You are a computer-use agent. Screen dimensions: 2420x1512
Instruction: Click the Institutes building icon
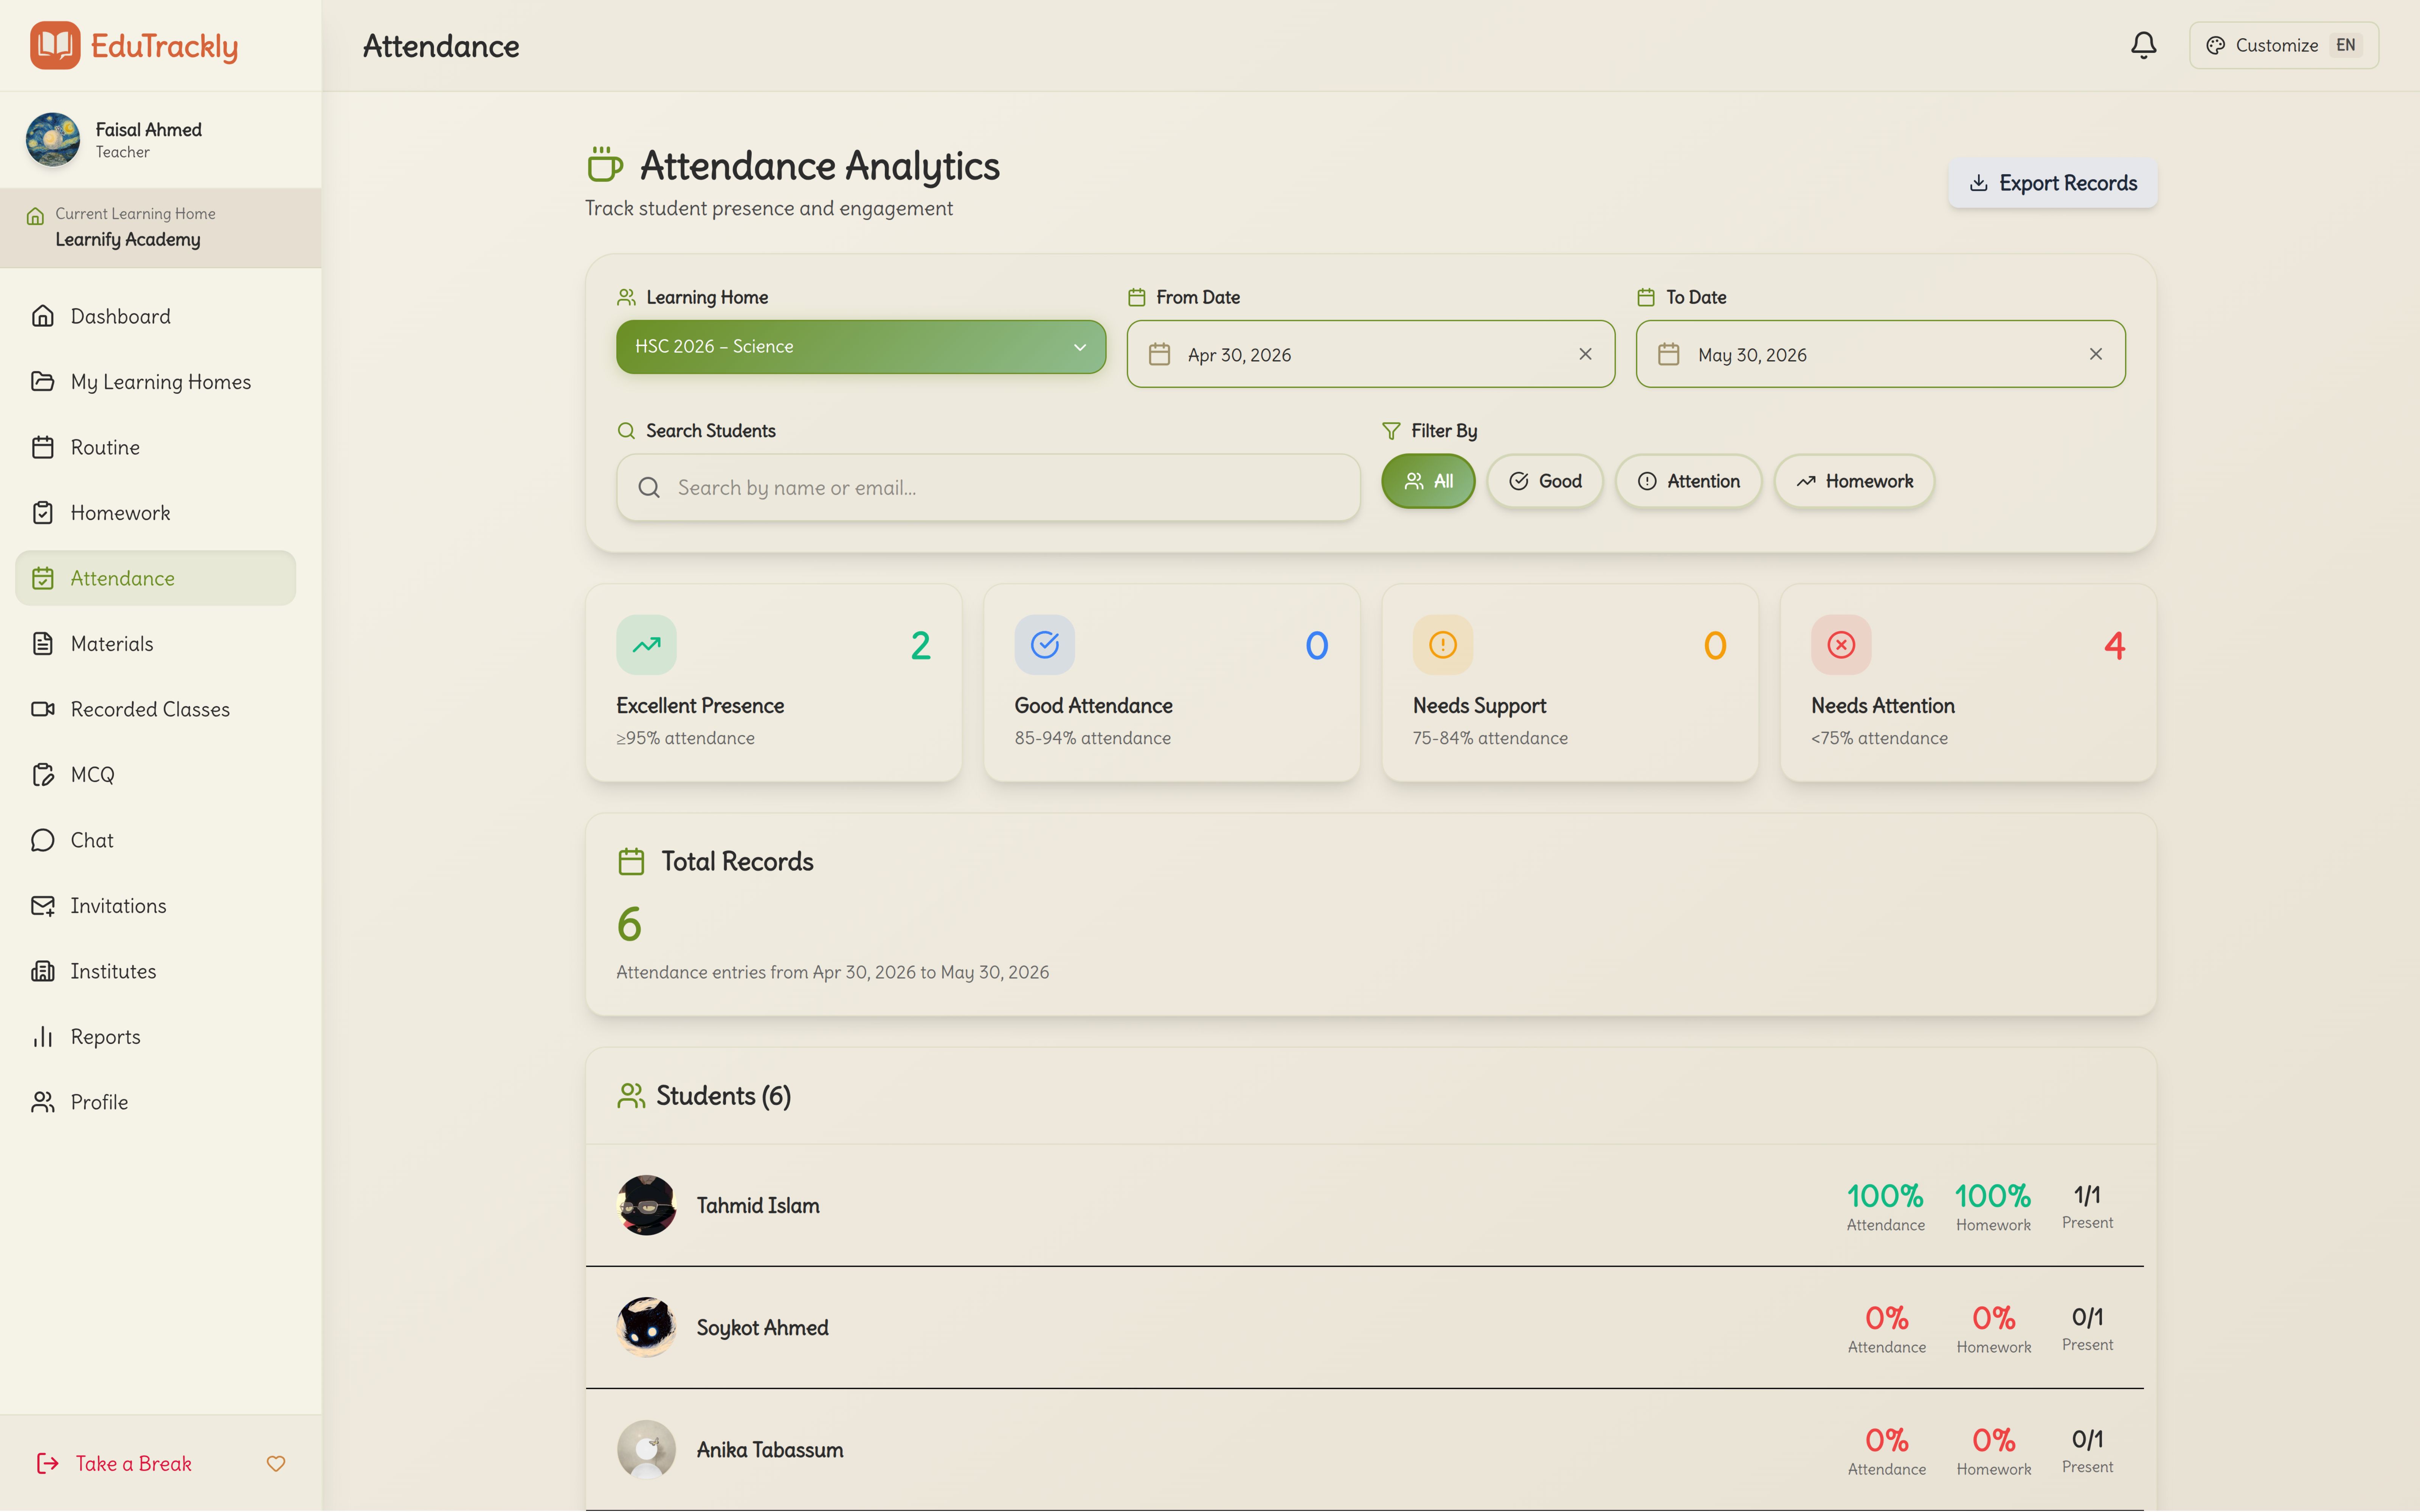point(42,971)
